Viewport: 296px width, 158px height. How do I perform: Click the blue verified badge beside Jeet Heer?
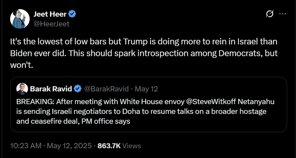click(72, 14)
